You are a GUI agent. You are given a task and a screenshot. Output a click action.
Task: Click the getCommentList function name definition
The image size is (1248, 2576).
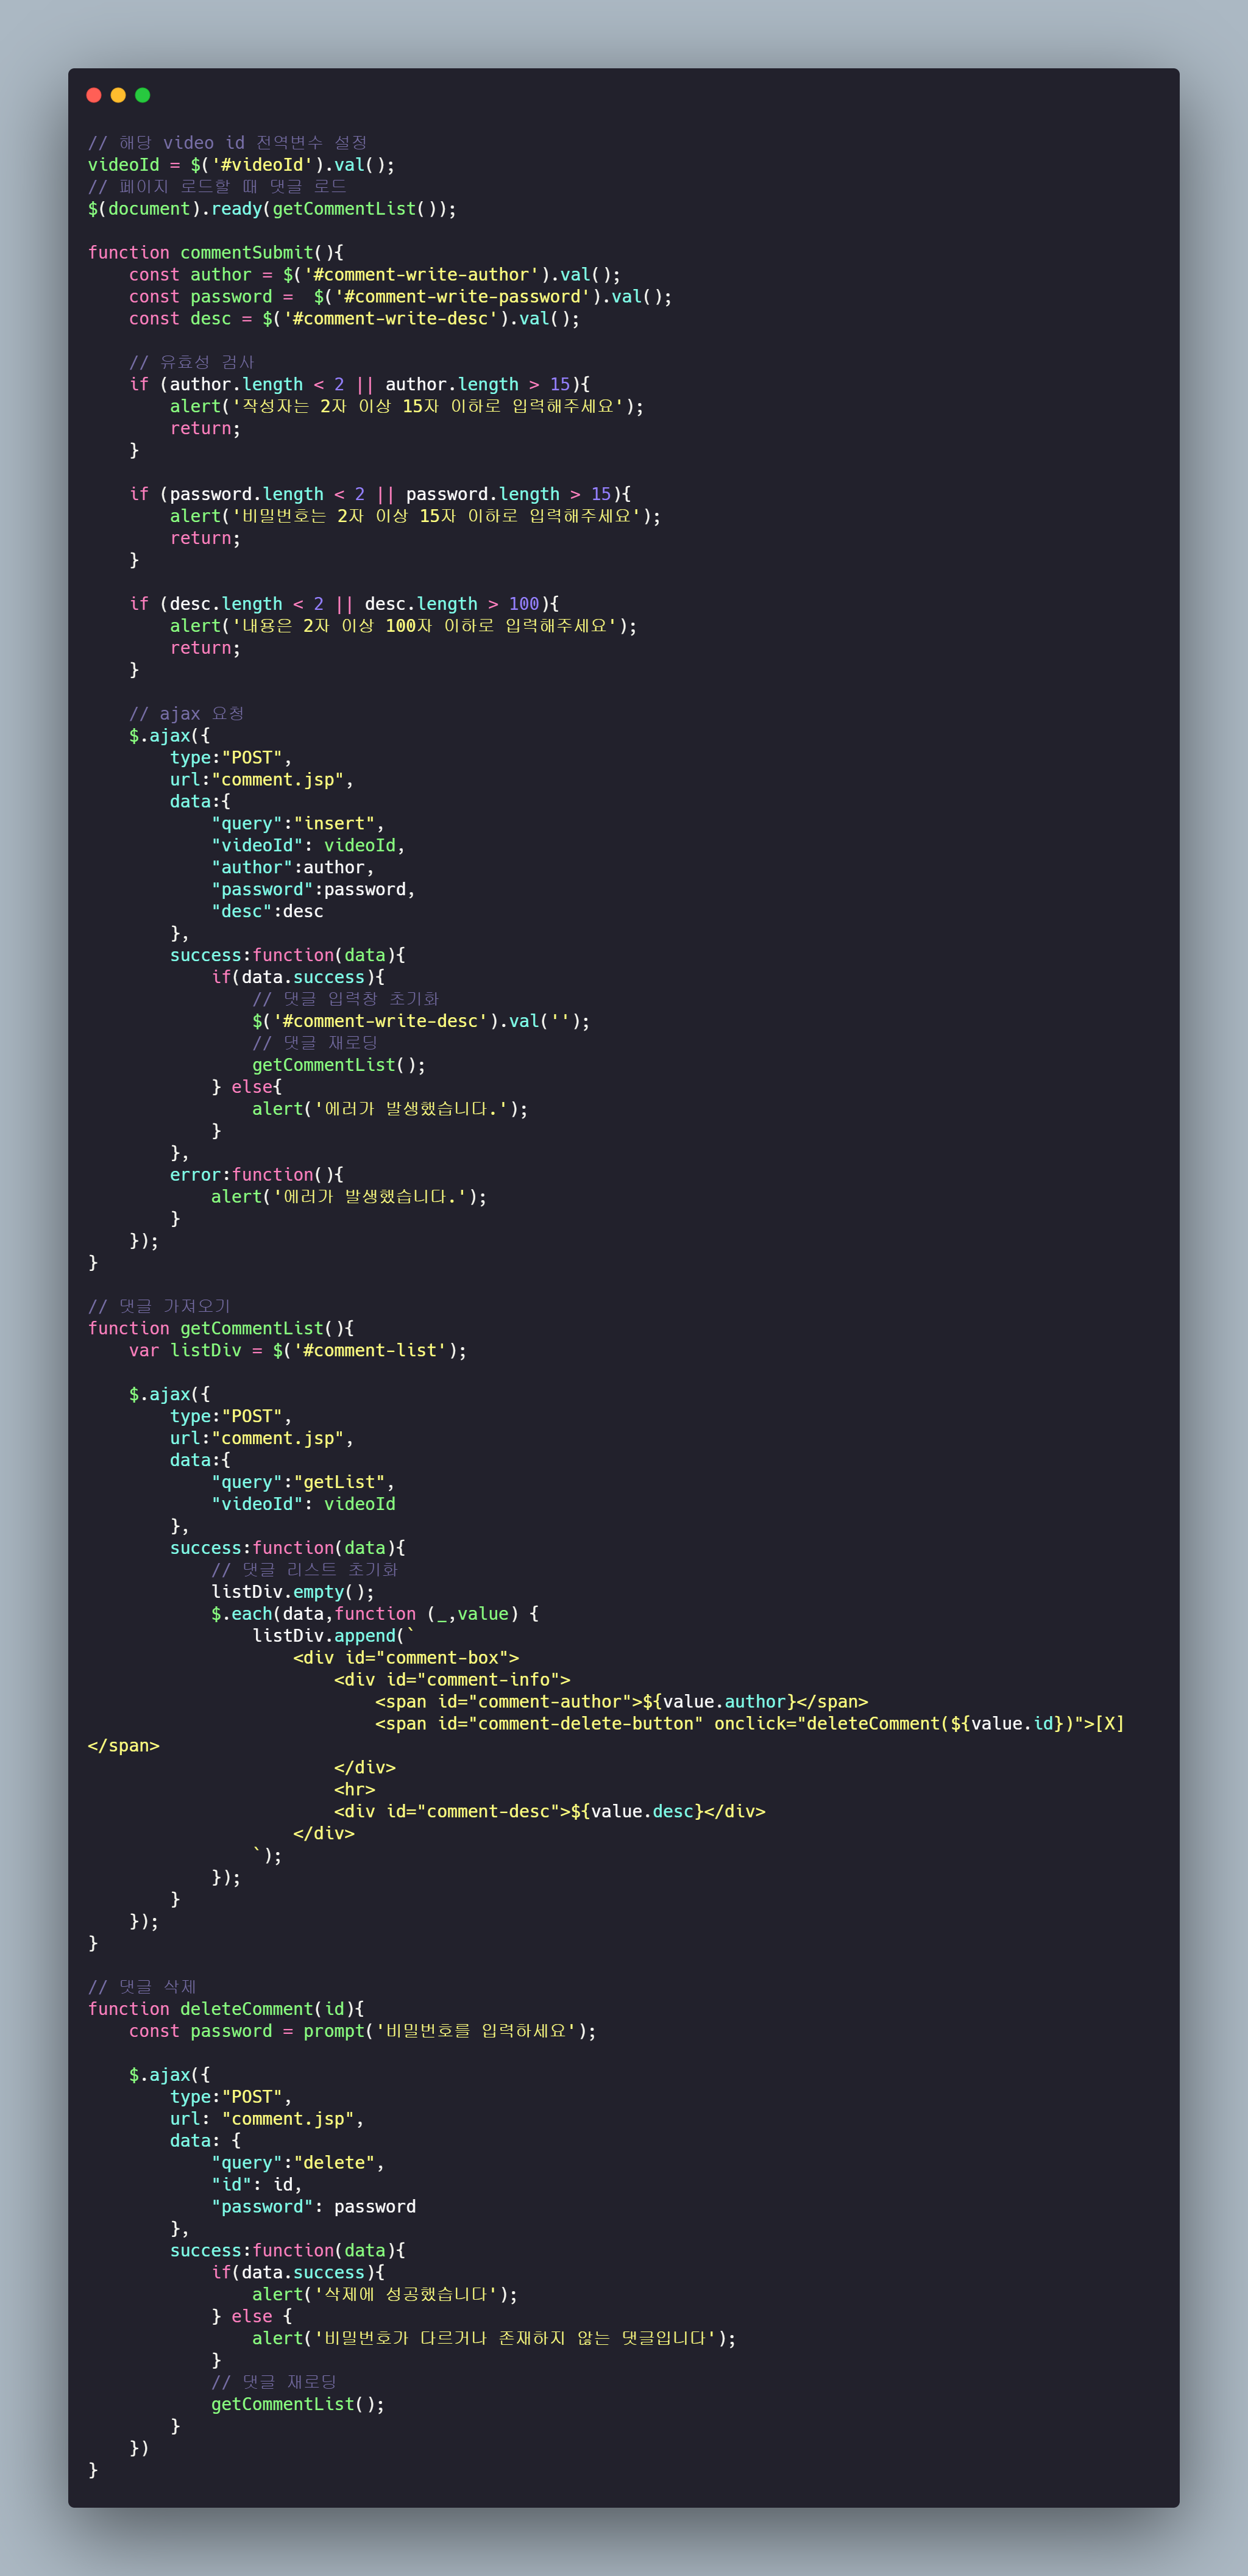click(252, 1328)
